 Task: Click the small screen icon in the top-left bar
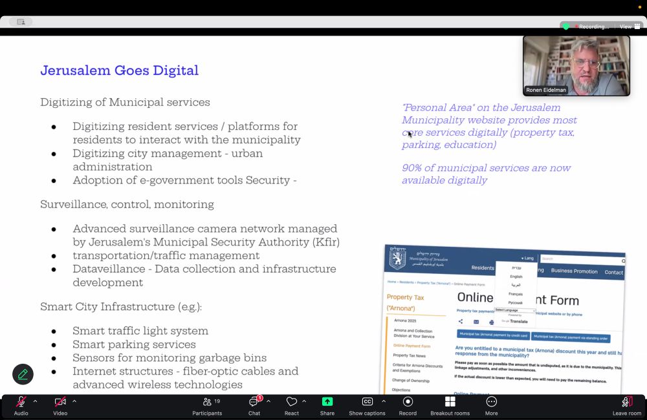(x=21, y=22)
